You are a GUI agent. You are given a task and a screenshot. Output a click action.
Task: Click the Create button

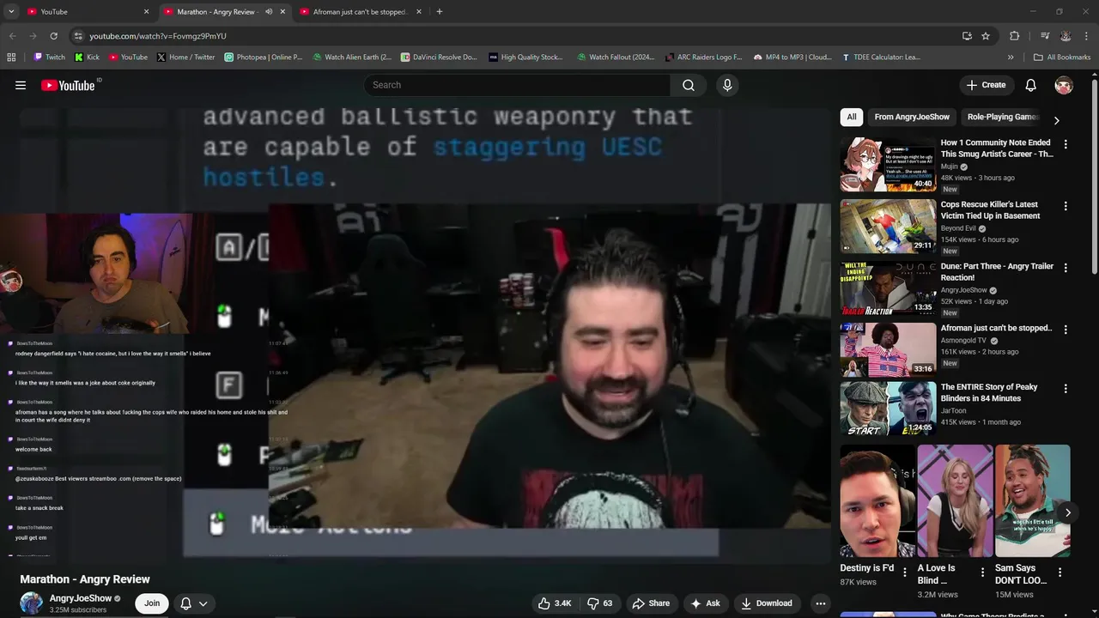click(x=986, y=85)
